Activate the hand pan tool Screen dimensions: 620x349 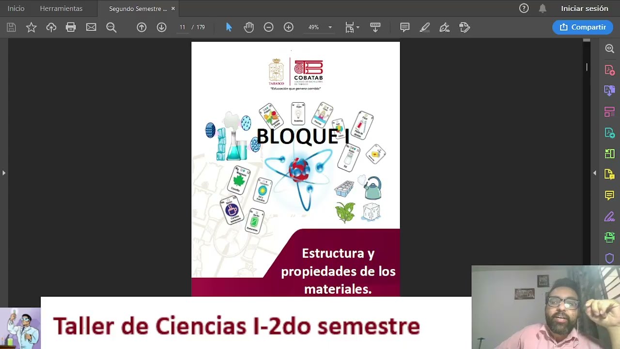pos(248,27)
